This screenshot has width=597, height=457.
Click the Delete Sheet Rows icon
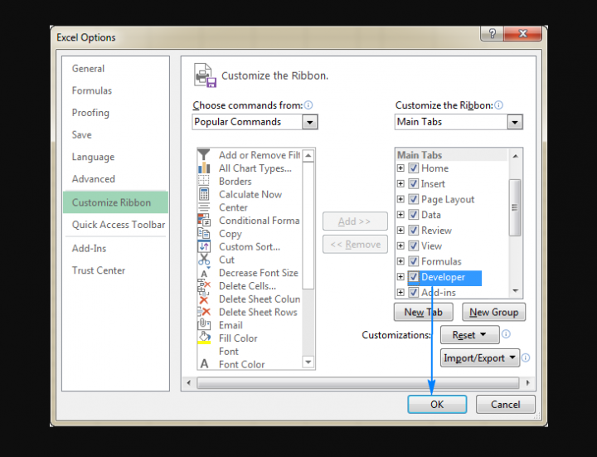204,312
